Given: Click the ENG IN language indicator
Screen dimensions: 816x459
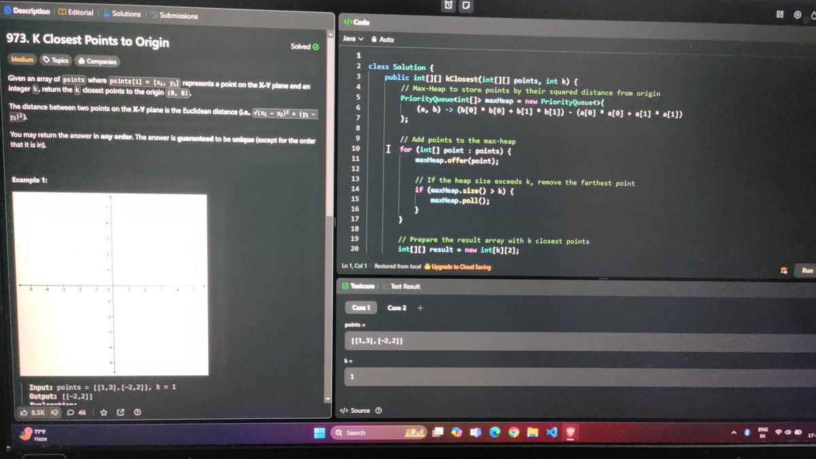Looking at the screenshot, I should (763, 433).
